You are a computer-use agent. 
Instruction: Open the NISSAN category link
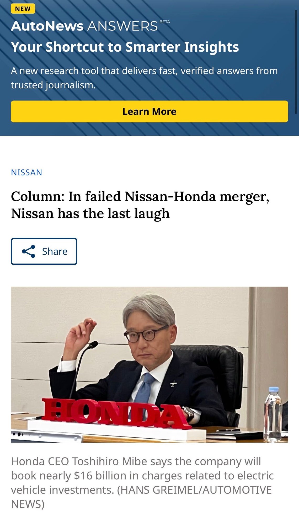(x=26, y=173)
